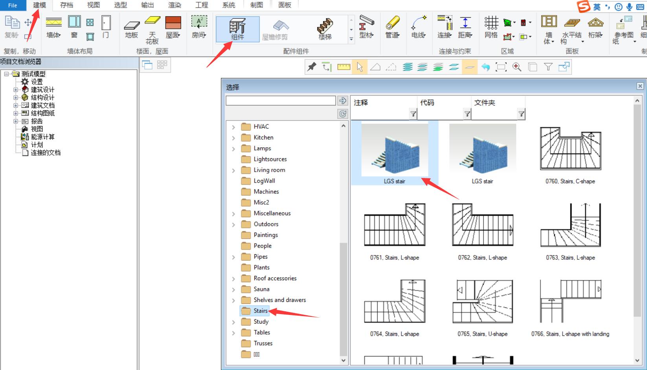The width and height of the screenshot is (647, 370).
Task: Select the 门 door tool
Action: (106, 27)
